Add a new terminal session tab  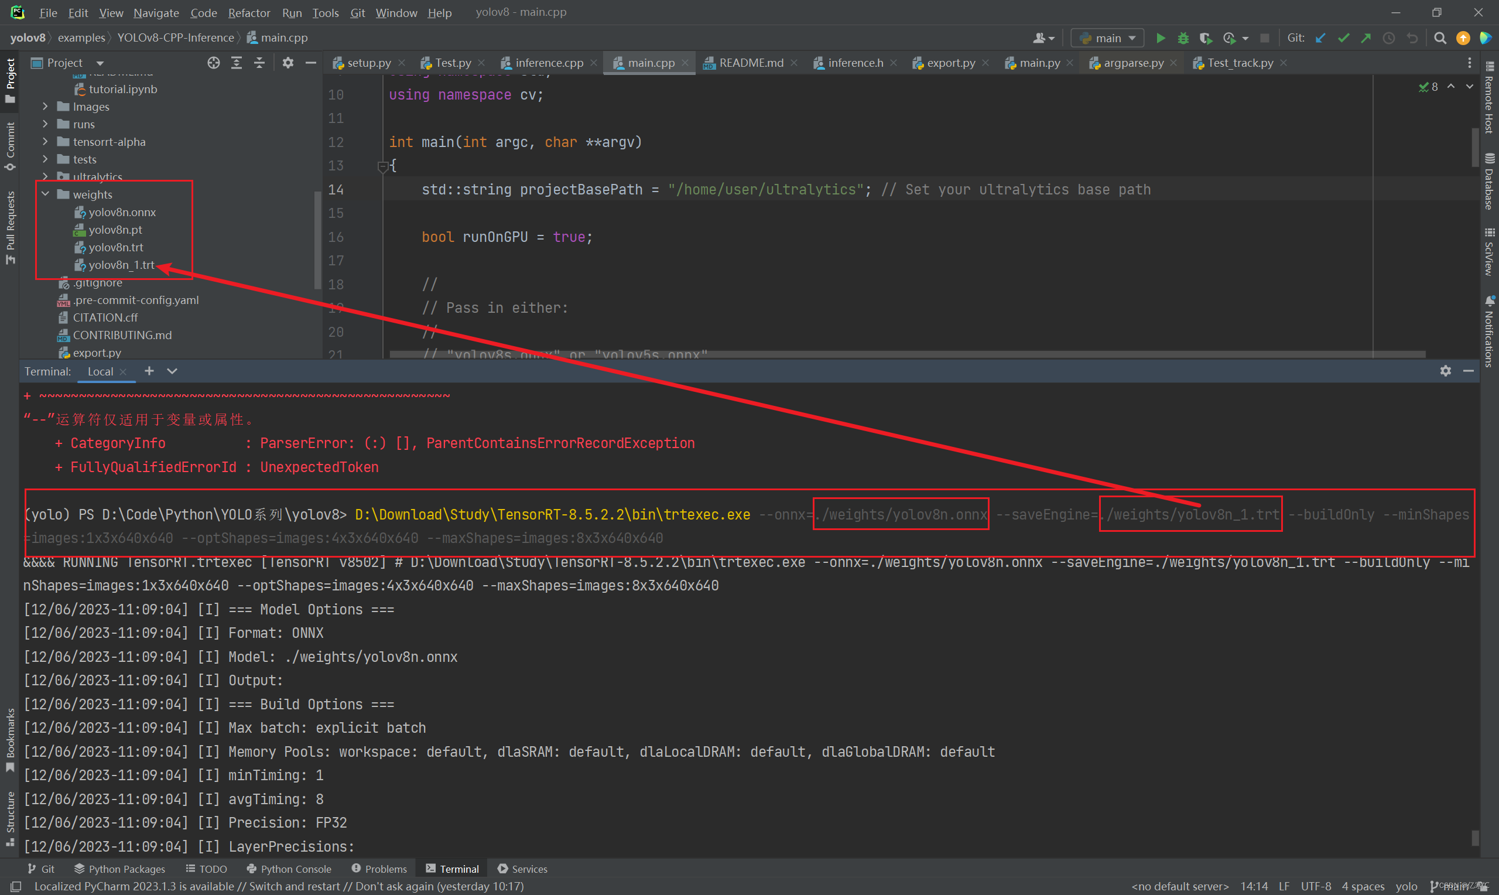pos(149,371)
